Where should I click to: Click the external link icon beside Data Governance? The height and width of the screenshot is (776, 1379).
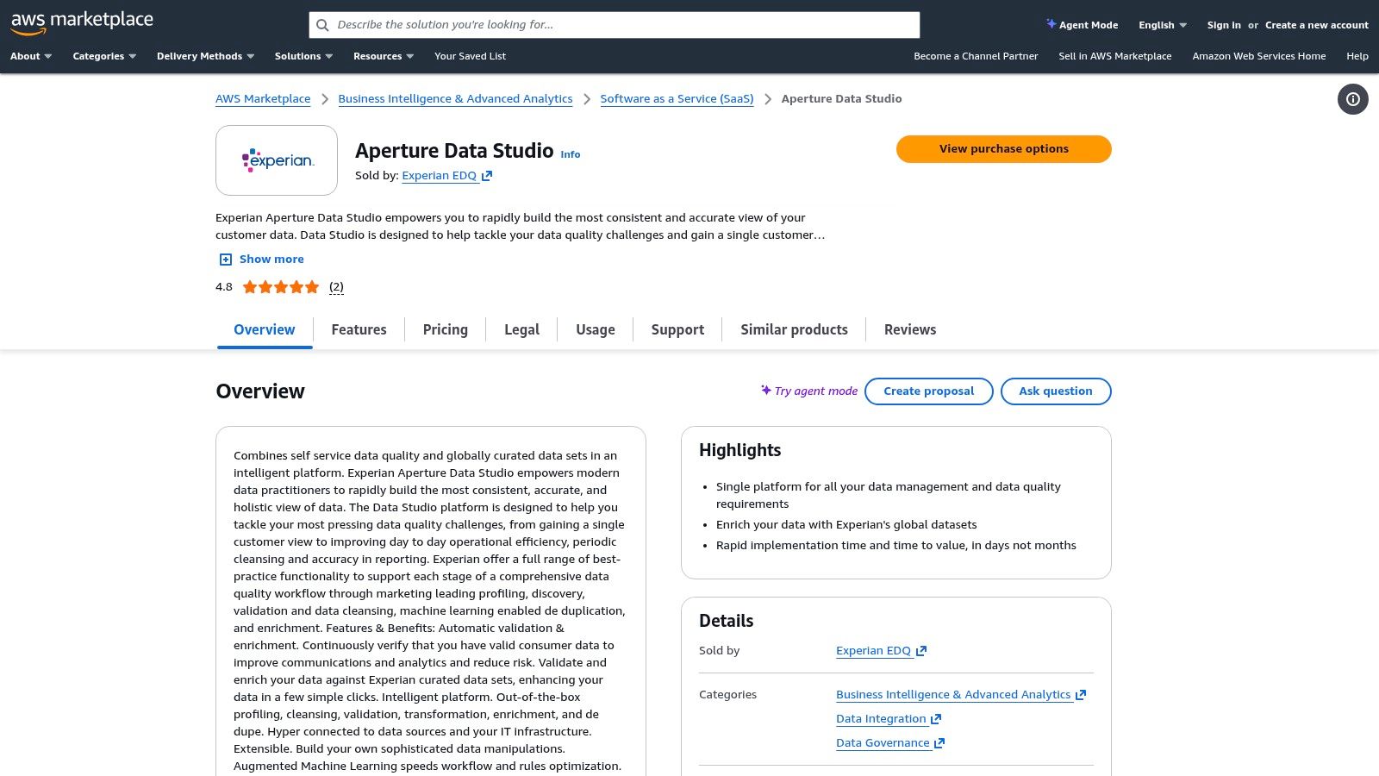[939, 742]
